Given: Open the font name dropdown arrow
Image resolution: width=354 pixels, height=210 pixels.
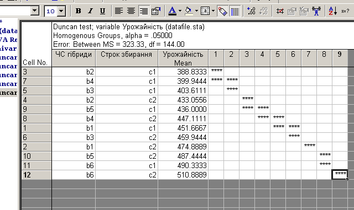Looking at the screenshot, I should 34,10.
